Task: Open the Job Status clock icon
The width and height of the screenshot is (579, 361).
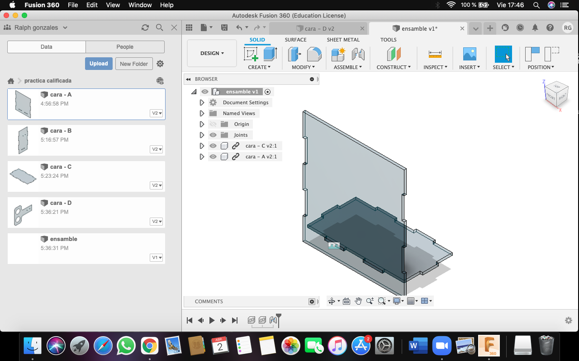Action: pyautogui.click(x=520, y=28)
